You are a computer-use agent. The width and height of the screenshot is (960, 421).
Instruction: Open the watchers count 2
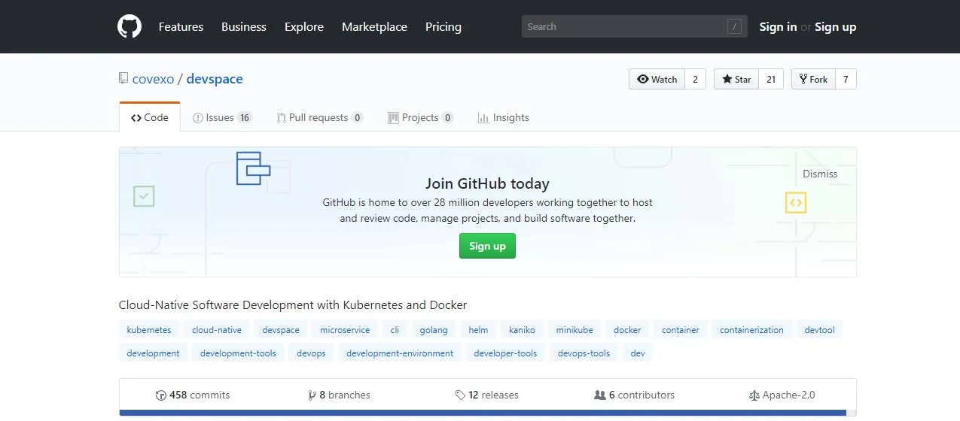pyautogui.click(x=695, y=79)
